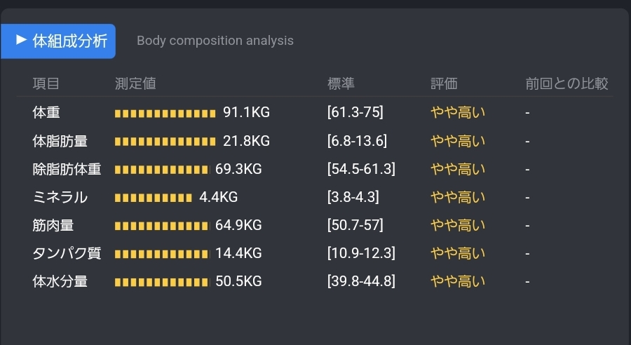Select the 除脂肪体重 row label
Image resolution: width=631 pixels, height=345 pixels.
pos(67,169)
